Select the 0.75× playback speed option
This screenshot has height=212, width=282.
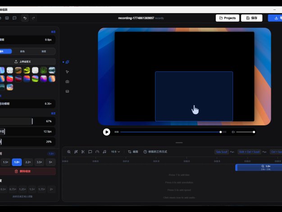tap(13, 189)
